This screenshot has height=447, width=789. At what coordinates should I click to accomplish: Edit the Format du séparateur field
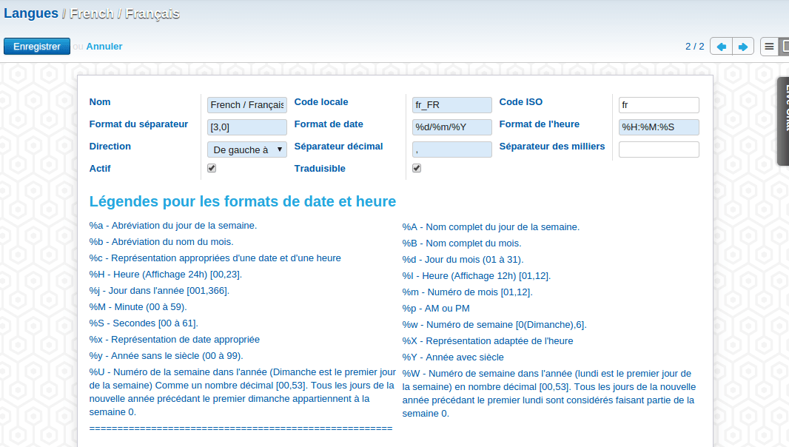tap(247, 127)
